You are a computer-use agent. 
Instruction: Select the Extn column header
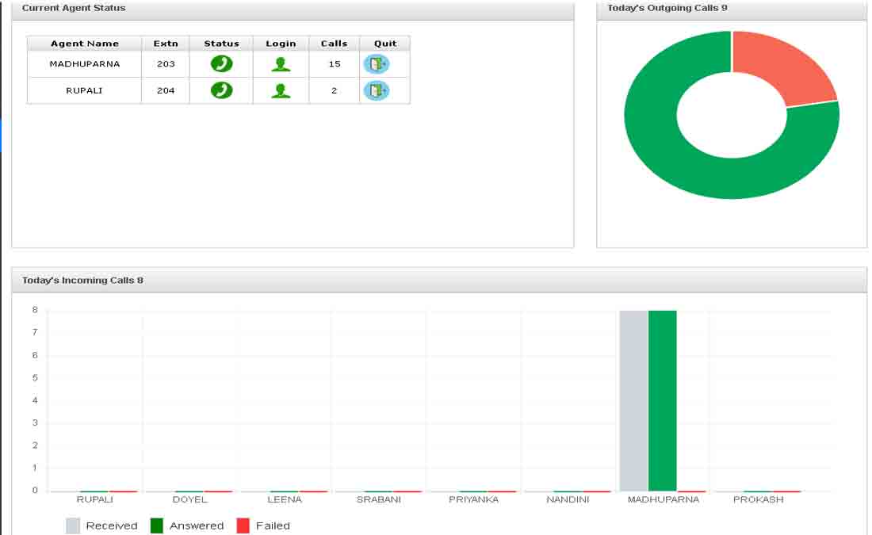166,44
